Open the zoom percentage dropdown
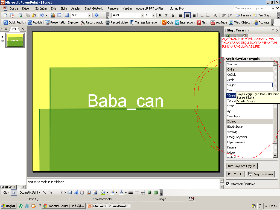The height and width of the screenshot is (210, 280). point(90,15)
